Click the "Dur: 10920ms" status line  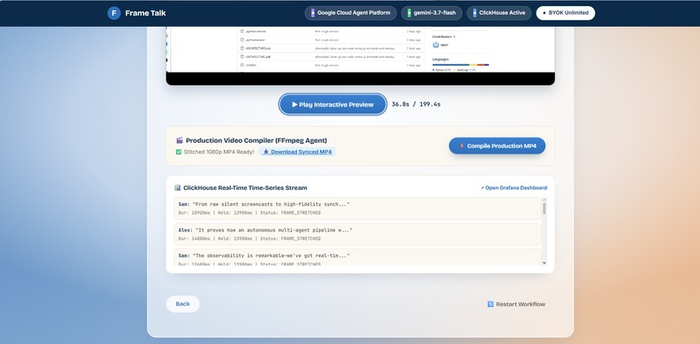249,213
